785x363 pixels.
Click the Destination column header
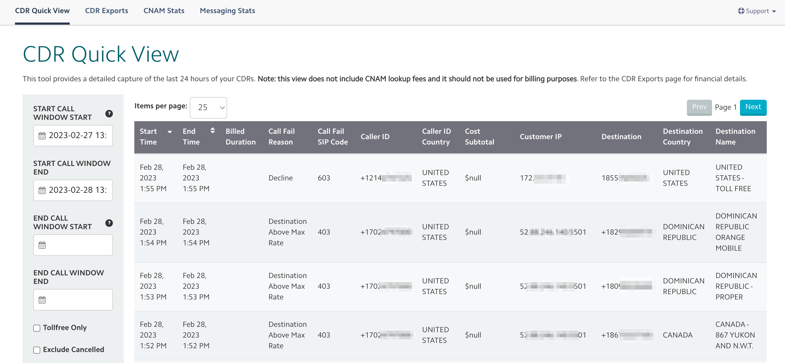tap(621, 136)
